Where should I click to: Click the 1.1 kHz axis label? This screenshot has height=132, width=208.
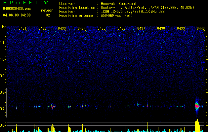pyautogui.click(x=3, y=43)
